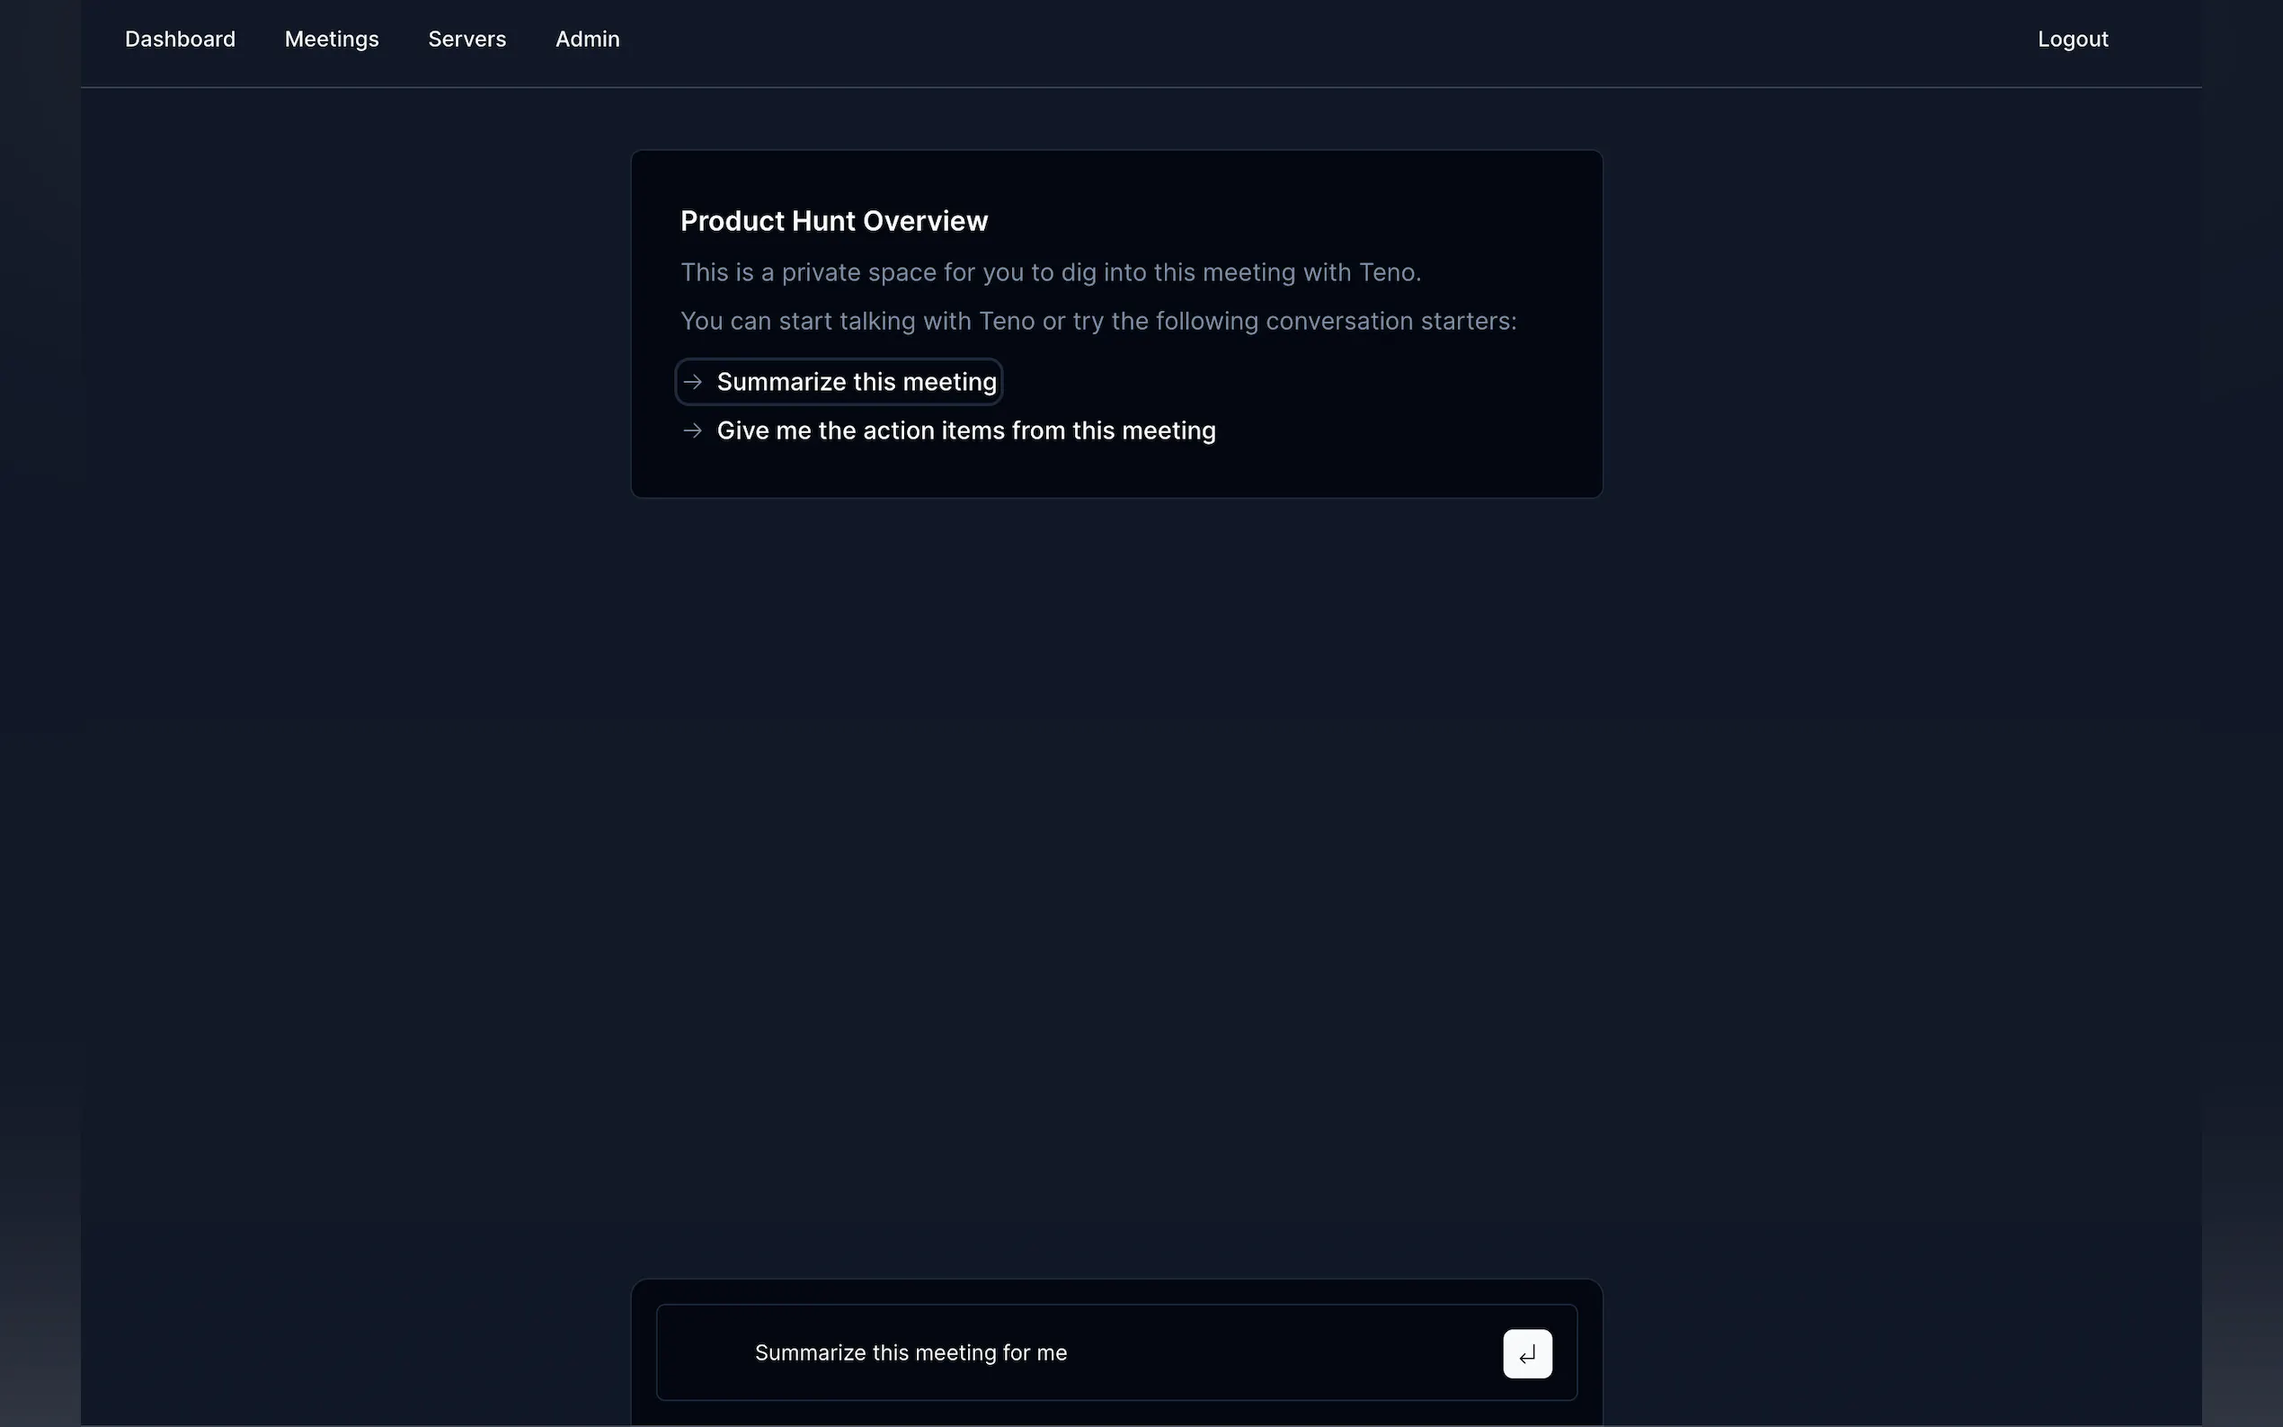The image size is (2283, 1427).
Task: Click dark padding of the message composer panel
Action: tap(1115, 1292)
